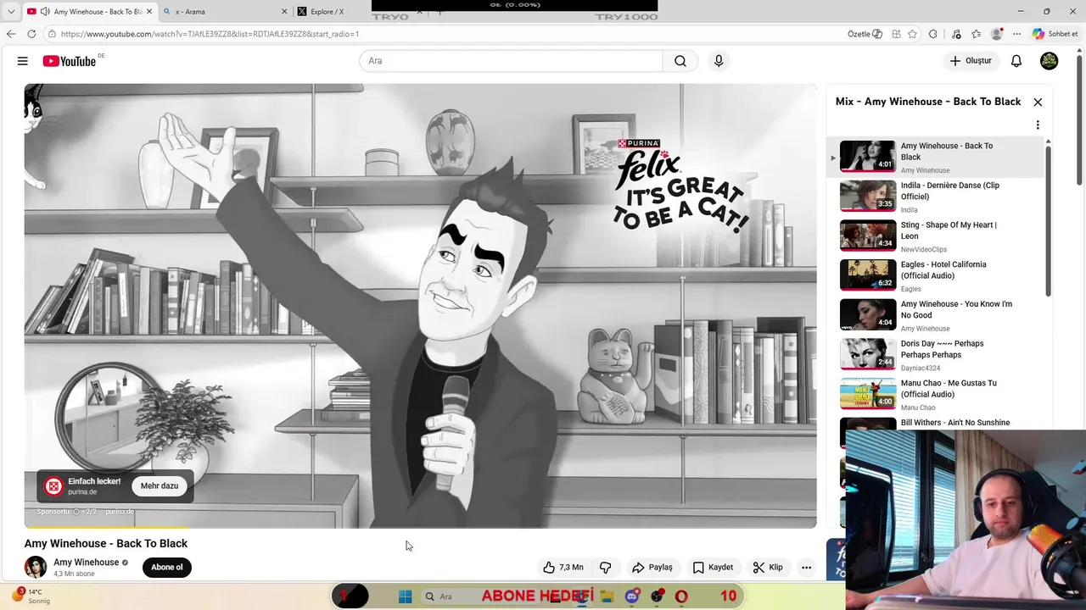Open the tab list dropdown chevron
The image size is (1086, 610).
point(11,12)
